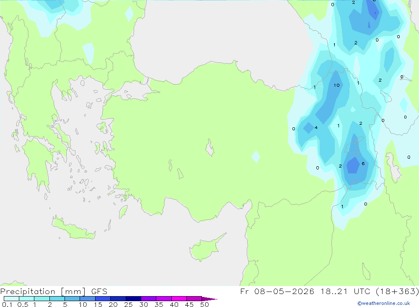
Task: Click the legend tick label '0.1'
Action: click(x=7, y=304)
